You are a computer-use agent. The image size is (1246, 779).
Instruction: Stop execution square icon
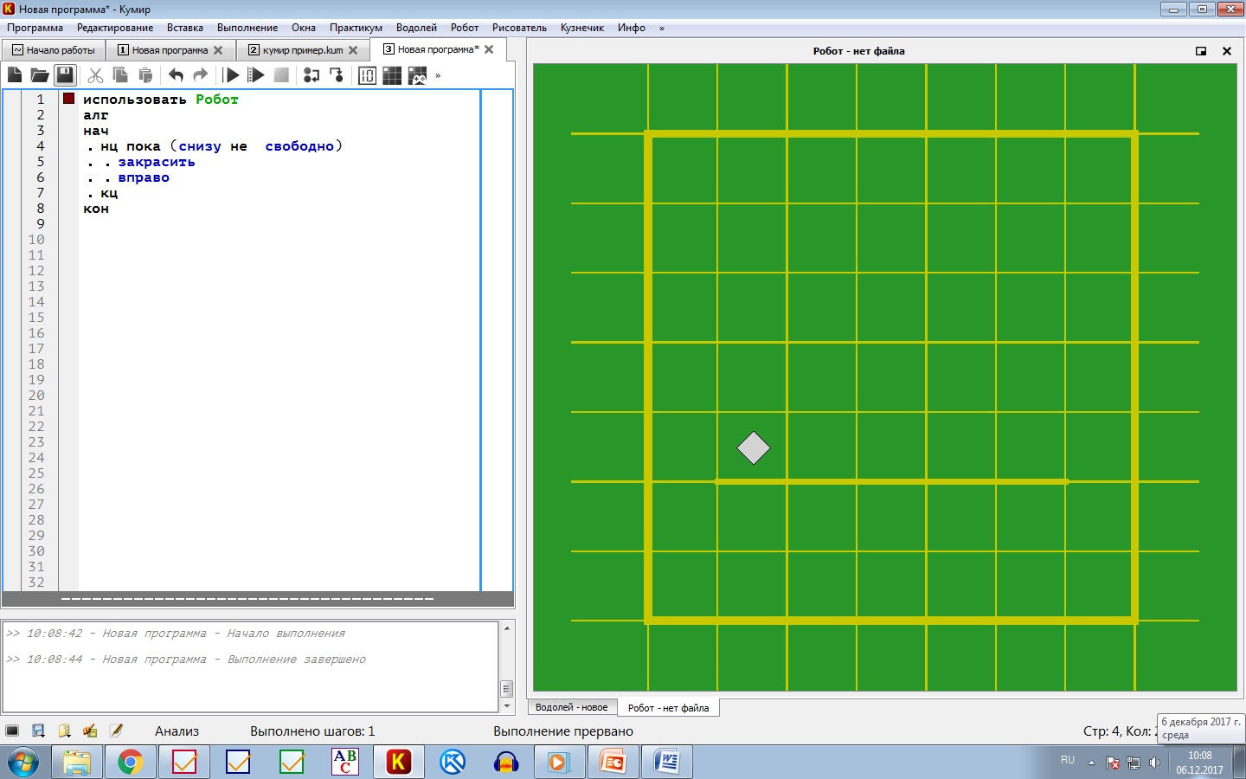[x=281, y=75]
